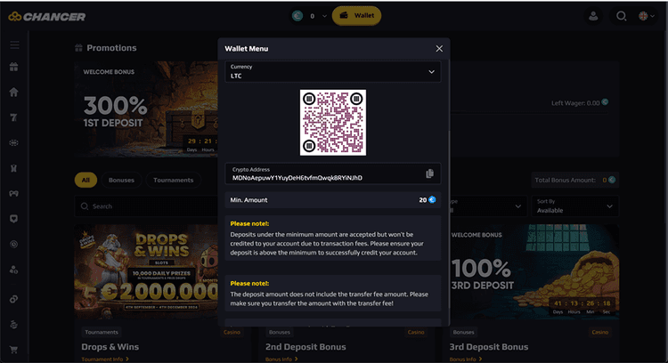
Task: Open the user profile icon
Action: click(593, 16)
